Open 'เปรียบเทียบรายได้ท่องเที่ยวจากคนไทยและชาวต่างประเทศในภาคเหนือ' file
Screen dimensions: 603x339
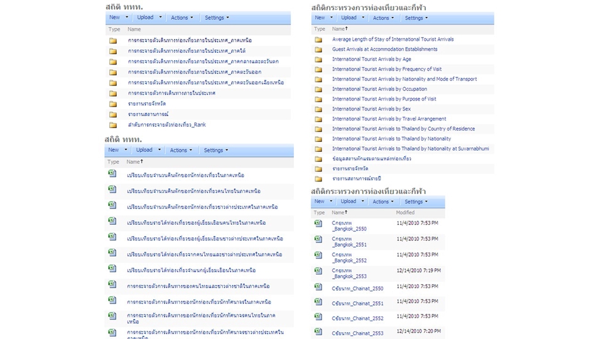[x=204, y=255]
